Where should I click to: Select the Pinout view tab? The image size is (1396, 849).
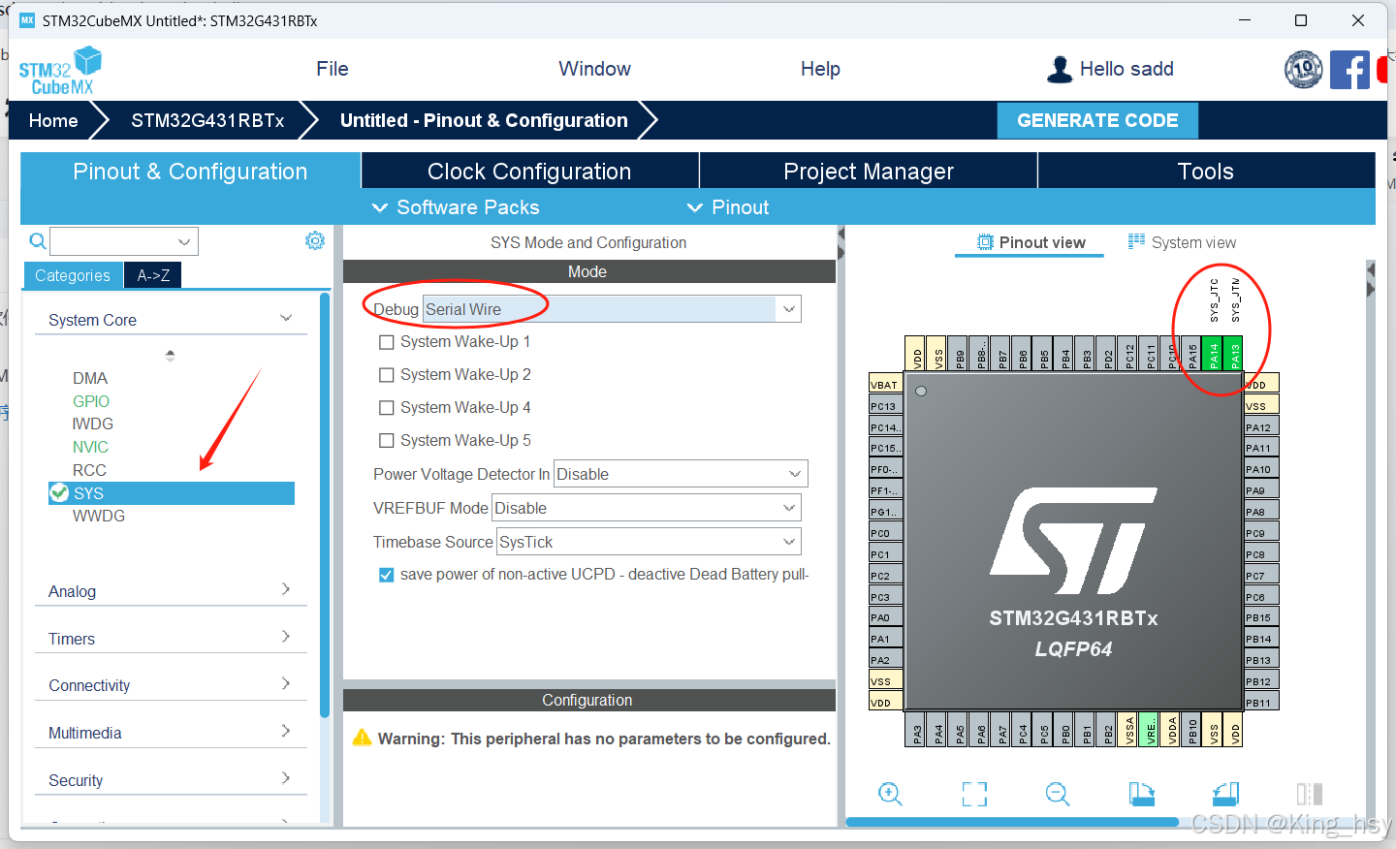[1031, 242]
